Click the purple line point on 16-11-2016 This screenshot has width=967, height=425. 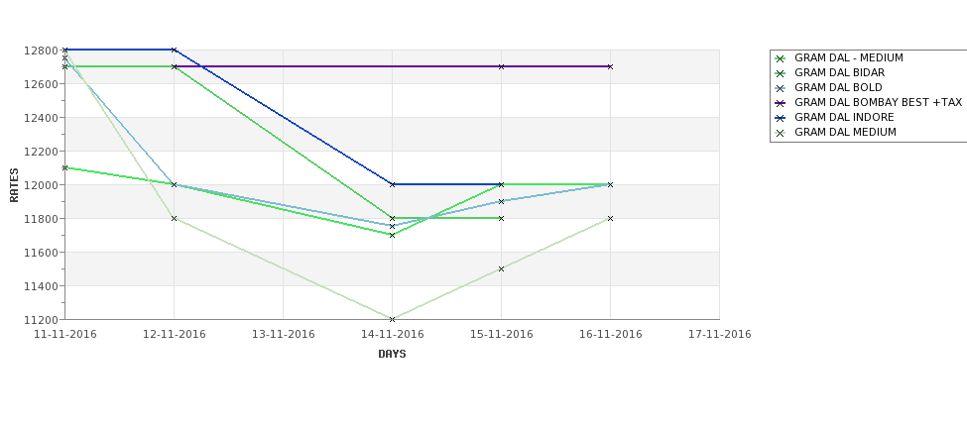[x=611, y=66]
